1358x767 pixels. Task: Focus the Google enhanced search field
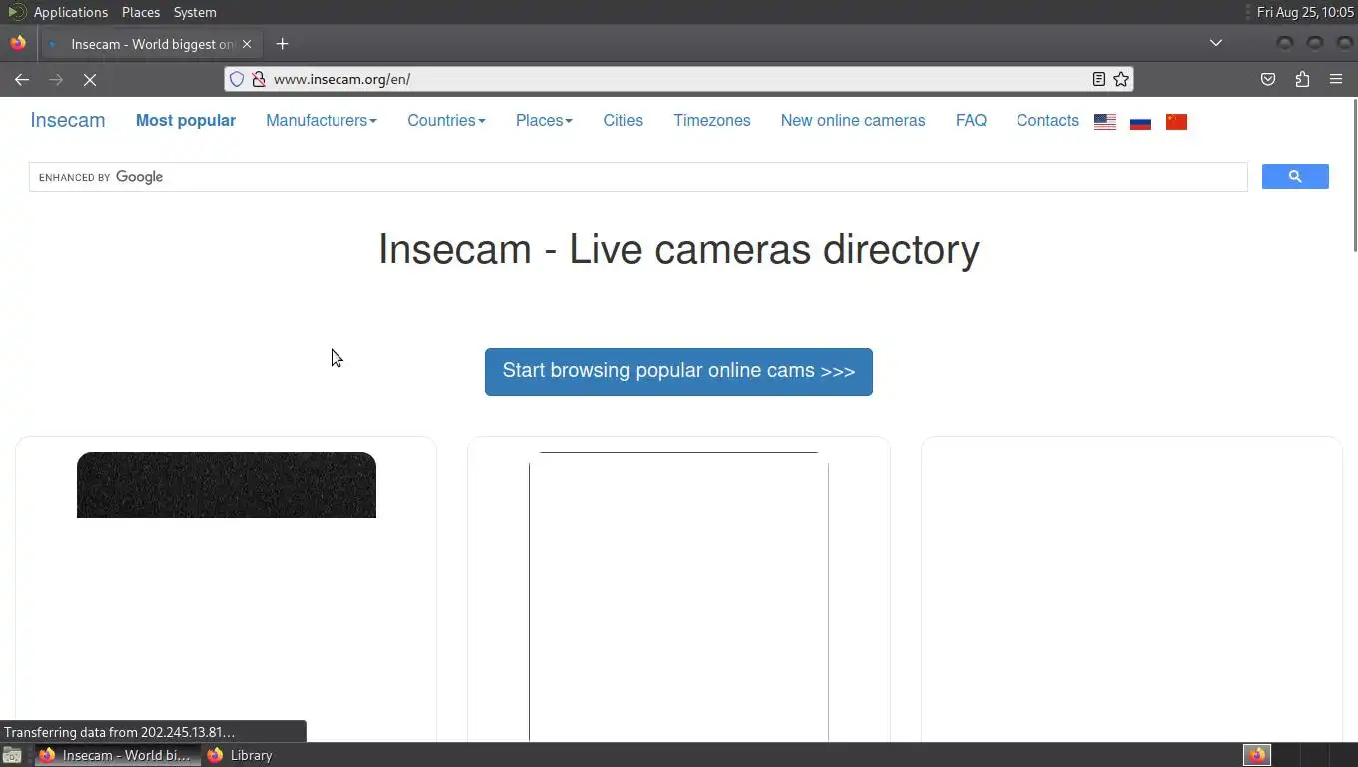tap(638, 177)
